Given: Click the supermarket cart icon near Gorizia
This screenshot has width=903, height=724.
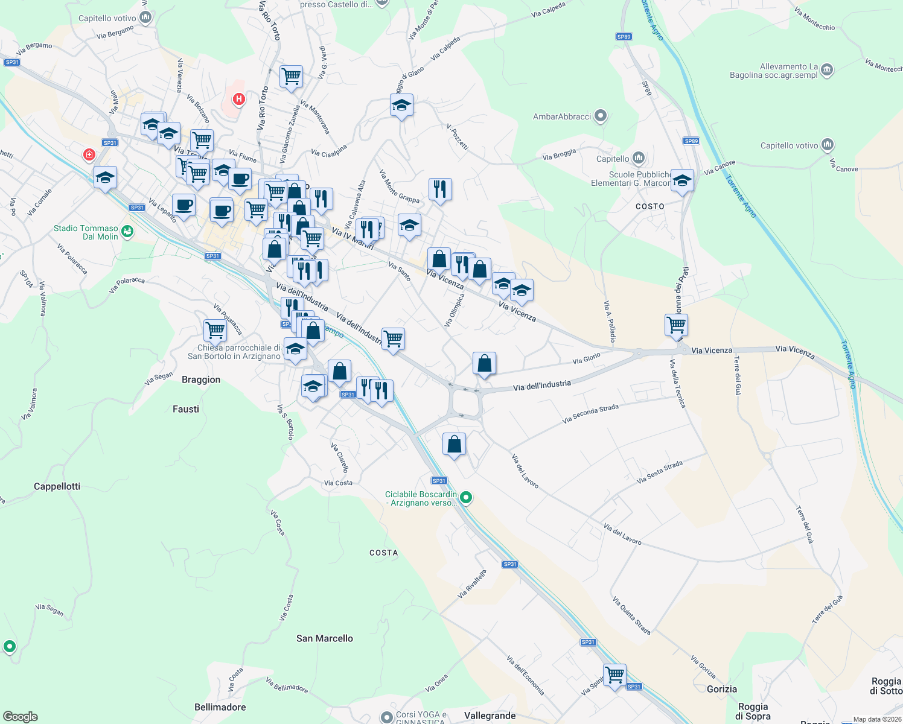Looking at the screenshot, I should [x=615, y=675].
